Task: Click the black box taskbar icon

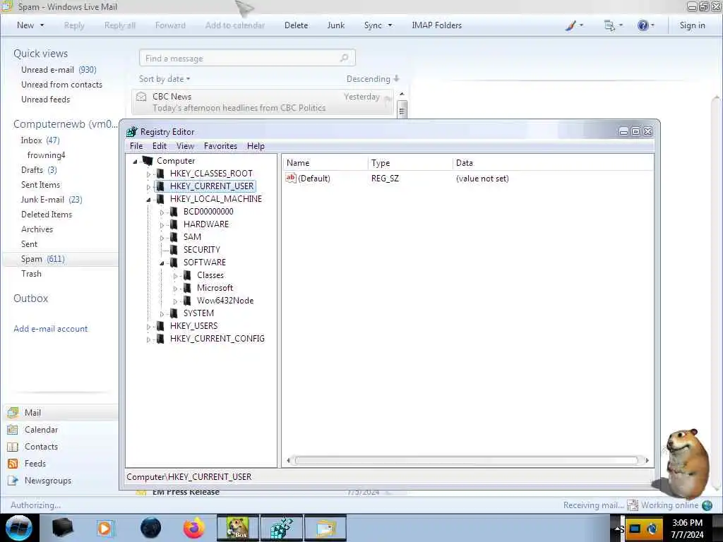Action: coord(62,528)
